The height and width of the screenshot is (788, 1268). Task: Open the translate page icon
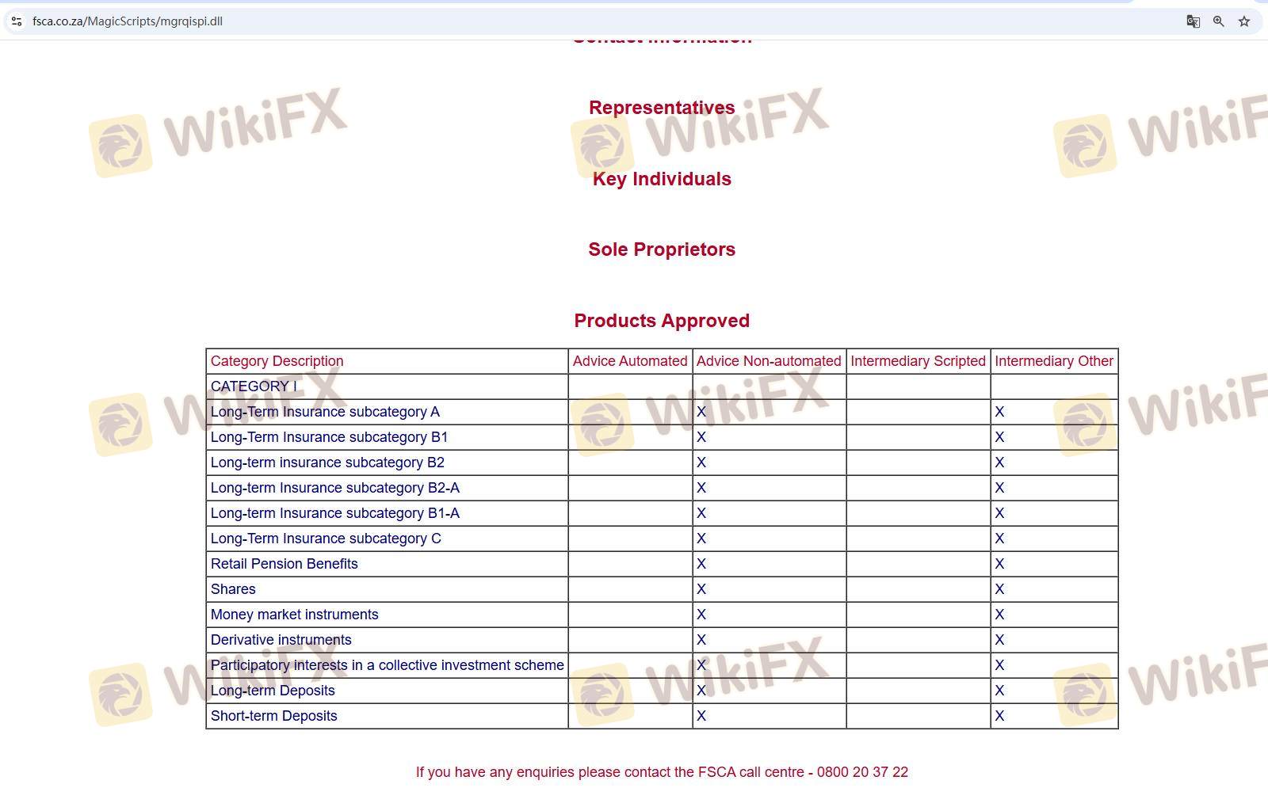tap(1193, 21)
